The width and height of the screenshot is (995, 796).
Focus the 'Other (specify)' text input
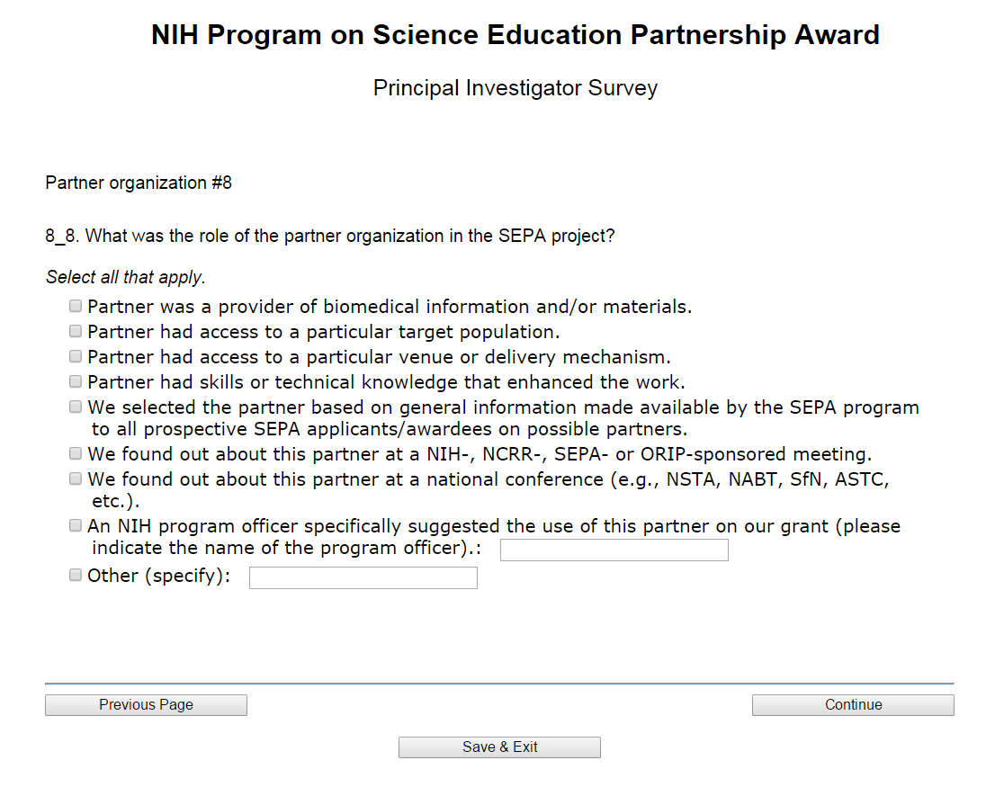363,578
